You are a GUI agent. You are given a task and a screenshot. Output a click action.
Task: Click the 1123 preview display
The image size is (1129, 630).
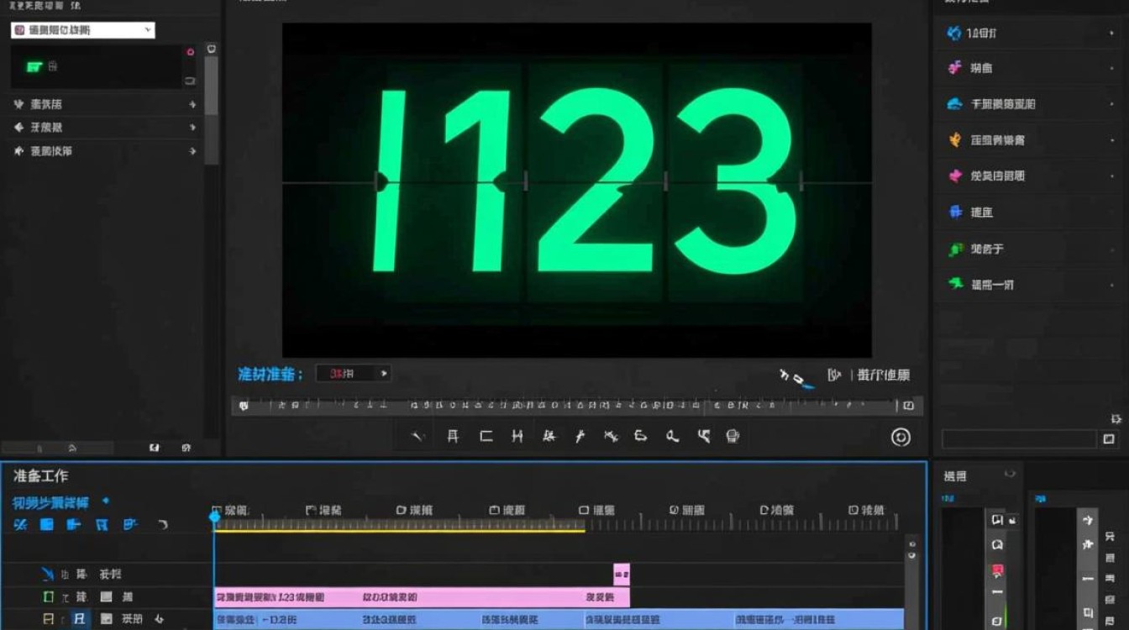pos(576,190)
